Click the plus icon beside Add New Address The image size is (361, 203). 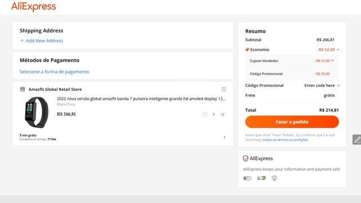coord(22,41)
